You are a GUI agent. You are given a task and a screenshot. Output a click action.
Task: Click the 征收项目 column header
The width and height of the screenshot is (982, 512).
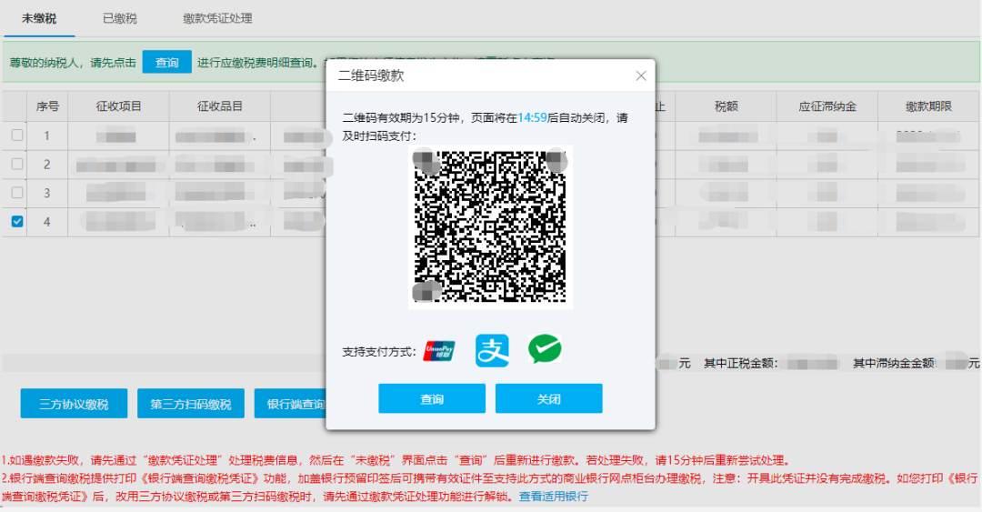118,106
